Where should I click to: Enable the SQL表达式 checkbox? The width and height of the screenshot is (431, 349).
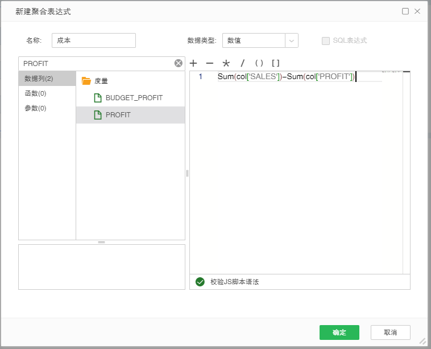(x=326, y=41)
